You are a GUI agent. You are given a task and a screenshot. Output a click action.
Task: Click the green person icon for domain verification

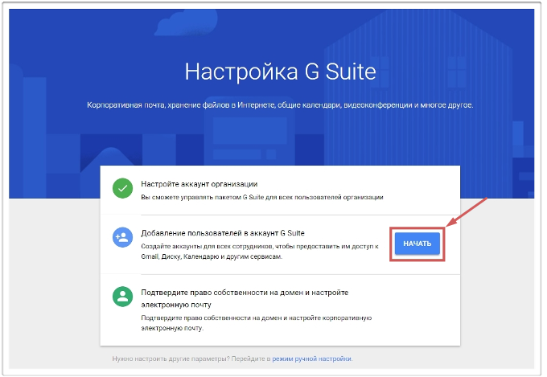click(122, 297)
